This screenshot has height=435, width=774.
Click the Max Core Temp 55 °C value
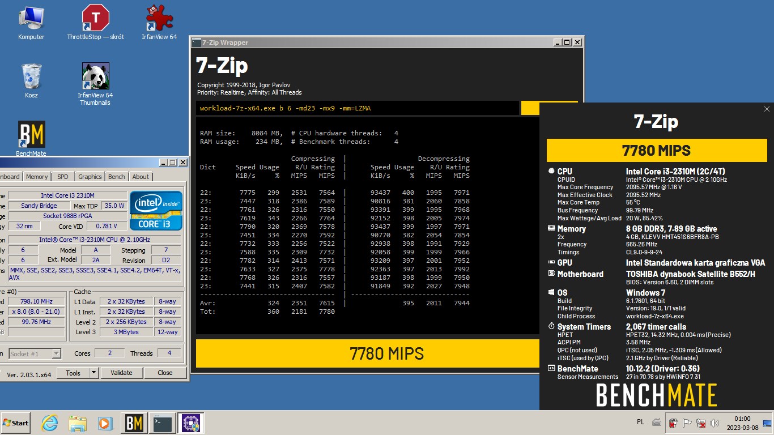(x=633, y=203)
